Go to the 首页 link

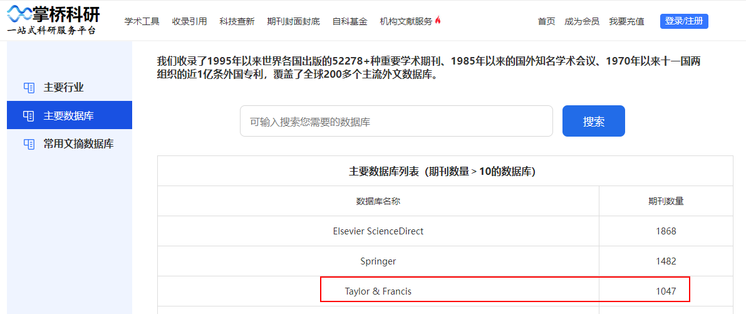pos(546,21)
